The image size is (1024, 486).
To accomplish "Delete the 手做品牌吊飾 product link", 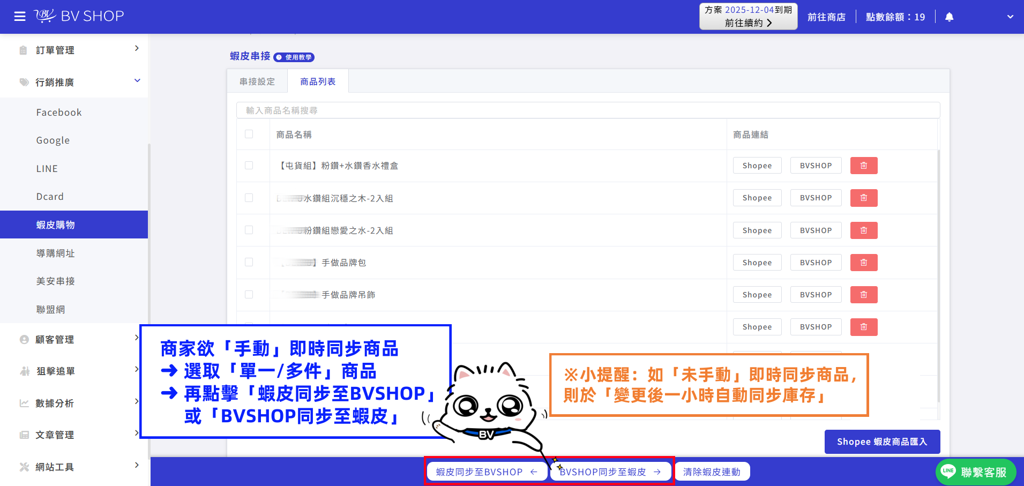I will [x=864, y=295].
